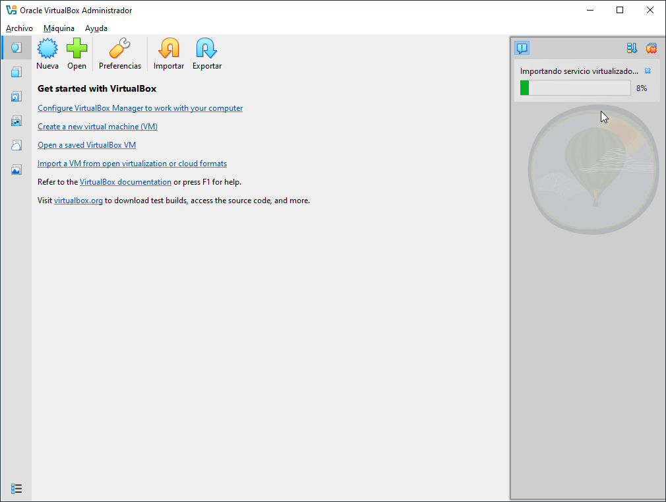Click the import progress bar
The width and height of the screenshot is (666, 502).
coord(575,88)
